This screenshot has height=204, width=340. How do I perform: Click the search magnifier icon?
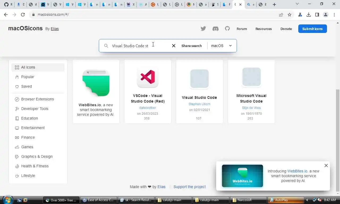106,46
